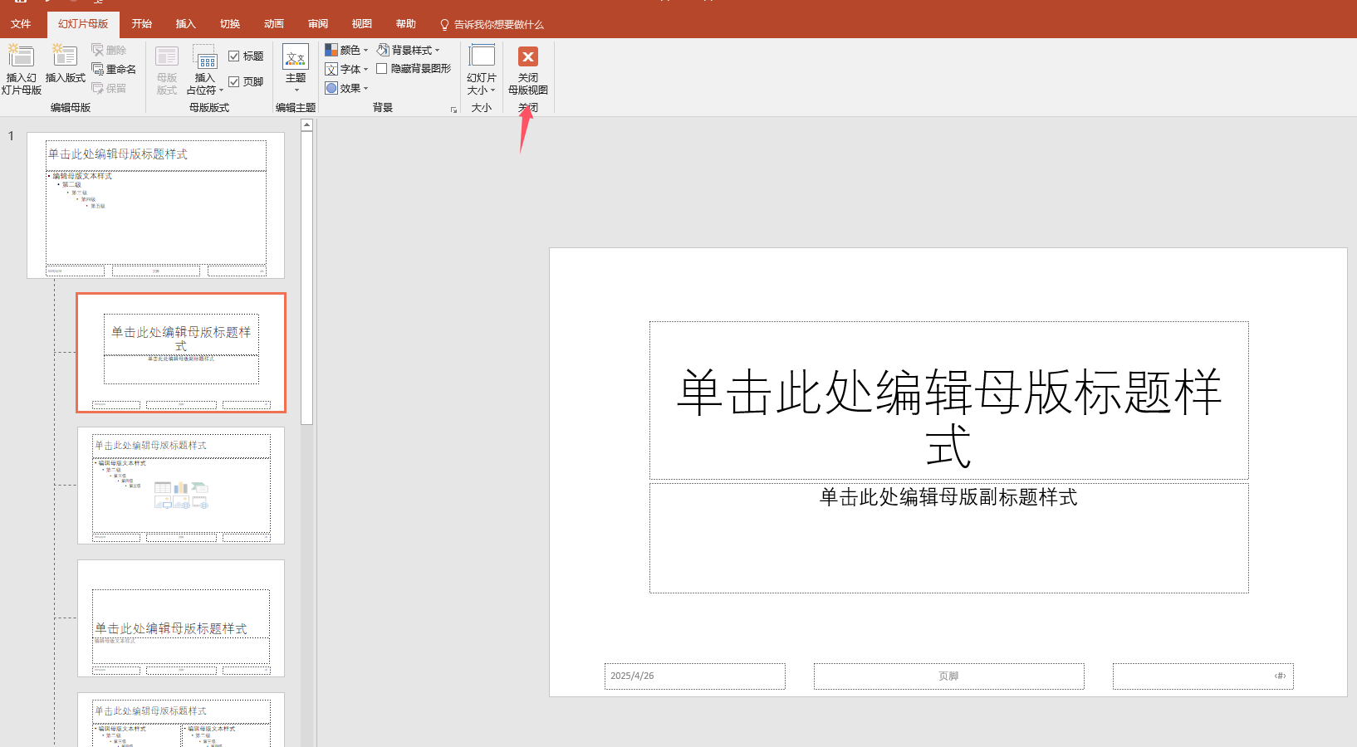
Task: Open the theme Fonts dropdown
Action: coord(347,69)
